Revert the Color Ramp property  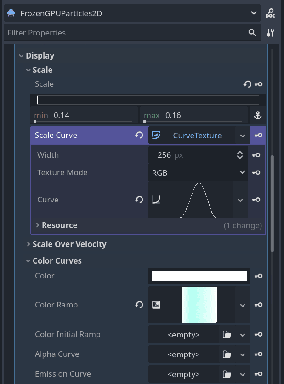[139, 305]
